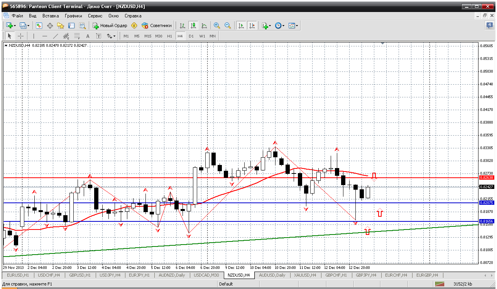This screenshot has width=497, height=289.
Task: Click the blue 0.82075 price level label
Action: click(x=486, y=202)
